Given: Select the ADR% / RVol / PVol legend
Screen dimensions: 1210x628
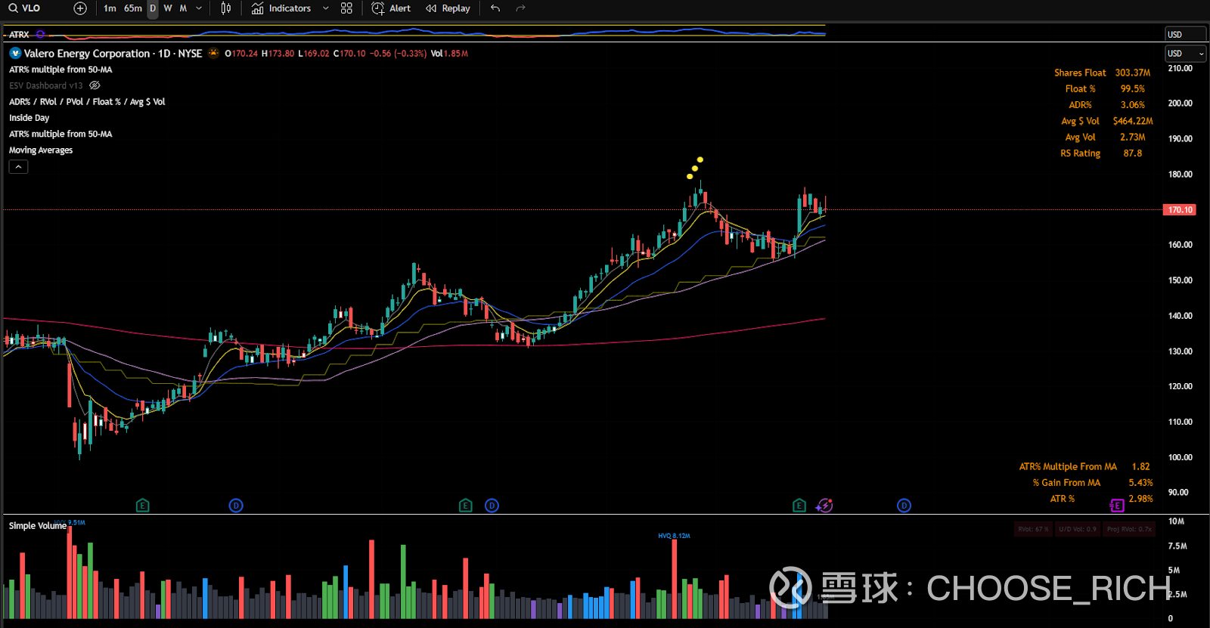Looking at the screenshot, I should point(87,102).
